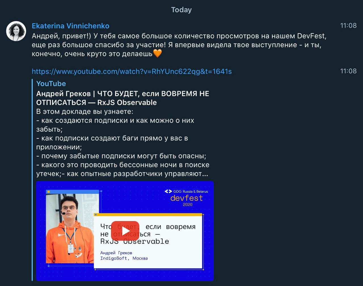
Task: Play the YouTube video preview
Action: click(x=125, y=231)
